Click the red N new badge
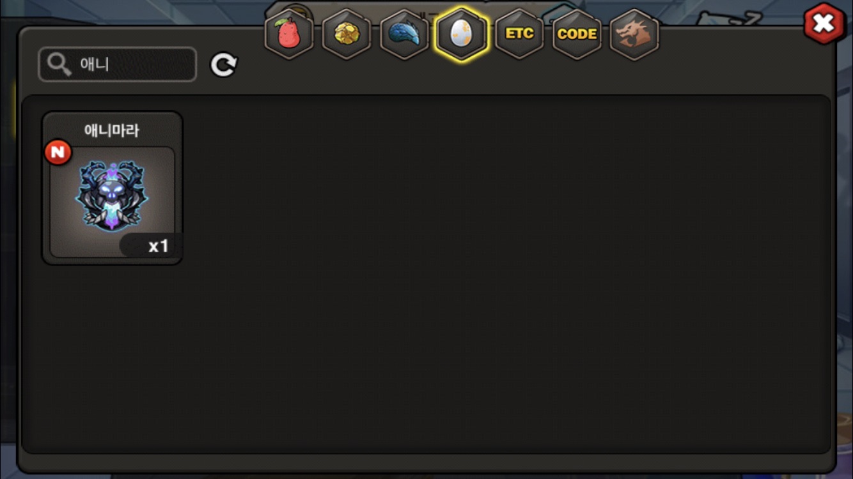Image resolution: width=853 pixels, height=479 pixels. coord(58,152)
